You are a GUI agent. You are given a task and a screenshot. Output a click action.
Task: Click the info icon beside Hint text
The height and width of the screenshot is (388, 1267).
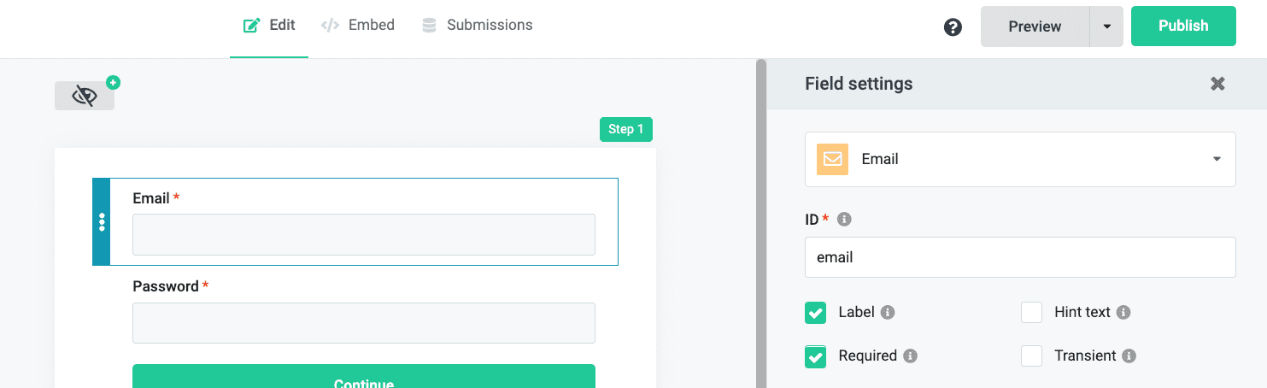click(x=1123, y=313)
